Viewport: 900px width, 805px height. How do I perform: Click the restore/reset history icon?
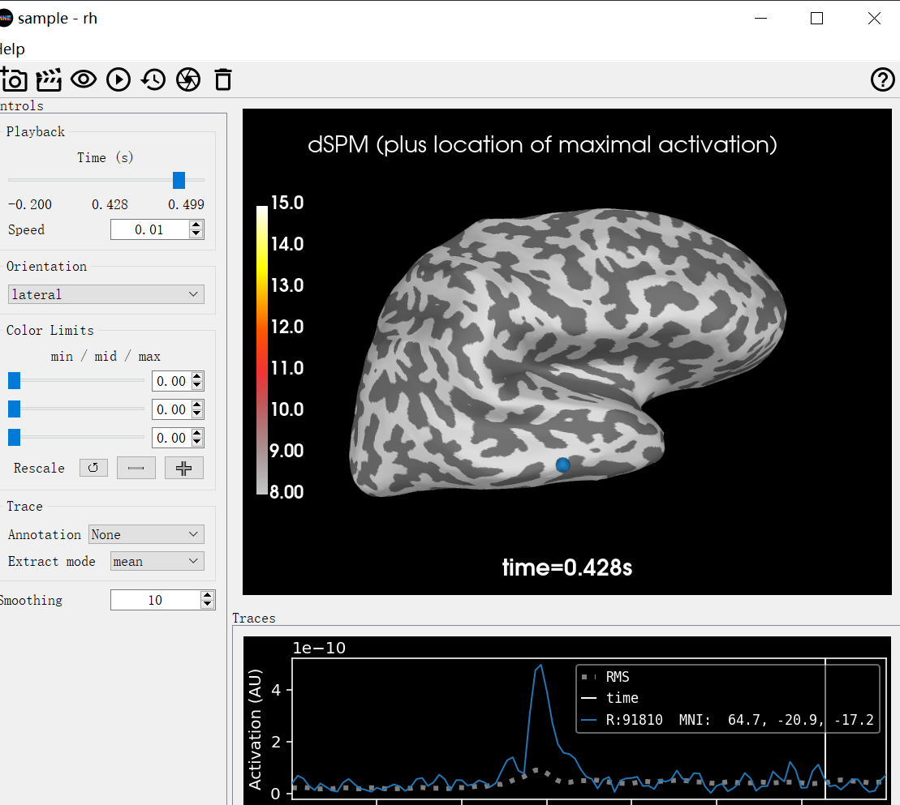[153, 79]
